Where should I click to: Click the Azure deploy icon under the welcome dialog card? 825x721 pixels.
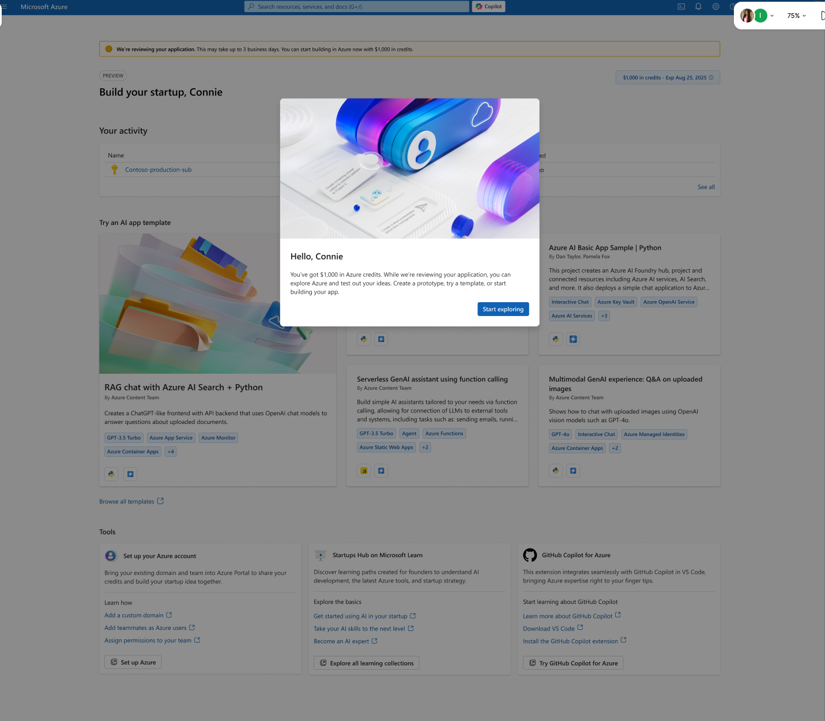click(381, 339)
